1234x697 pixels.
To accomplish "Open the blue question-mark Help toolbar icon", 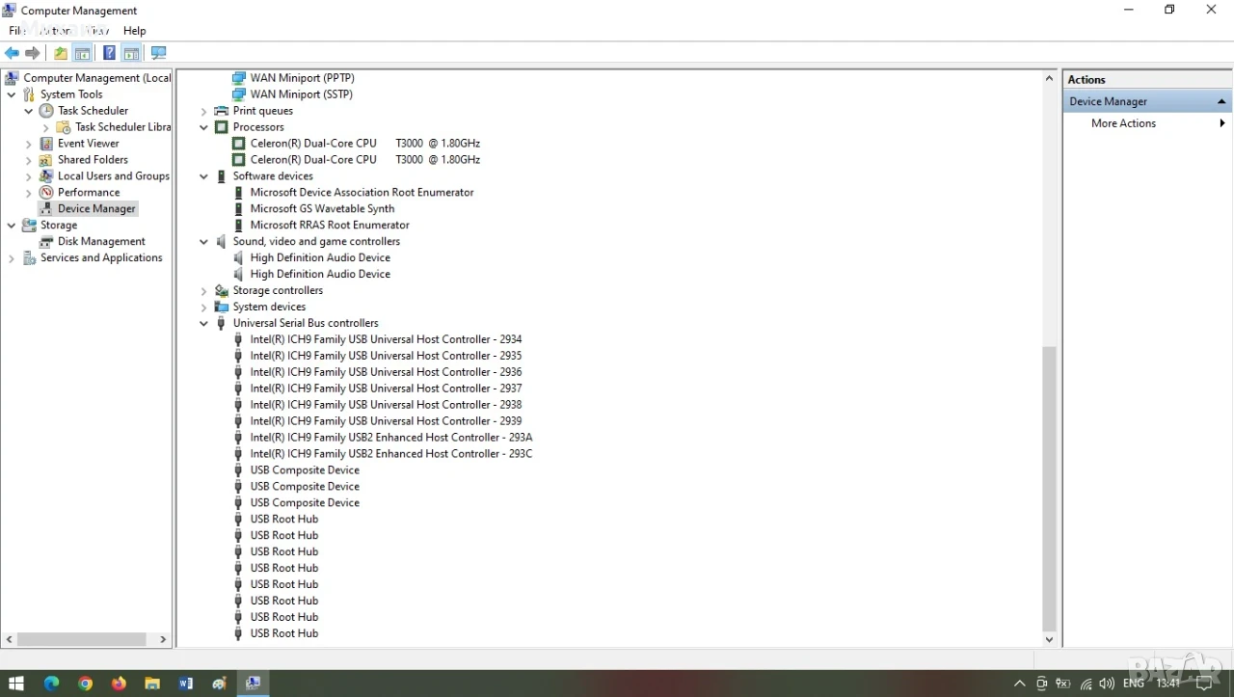I will coord(109,53).
